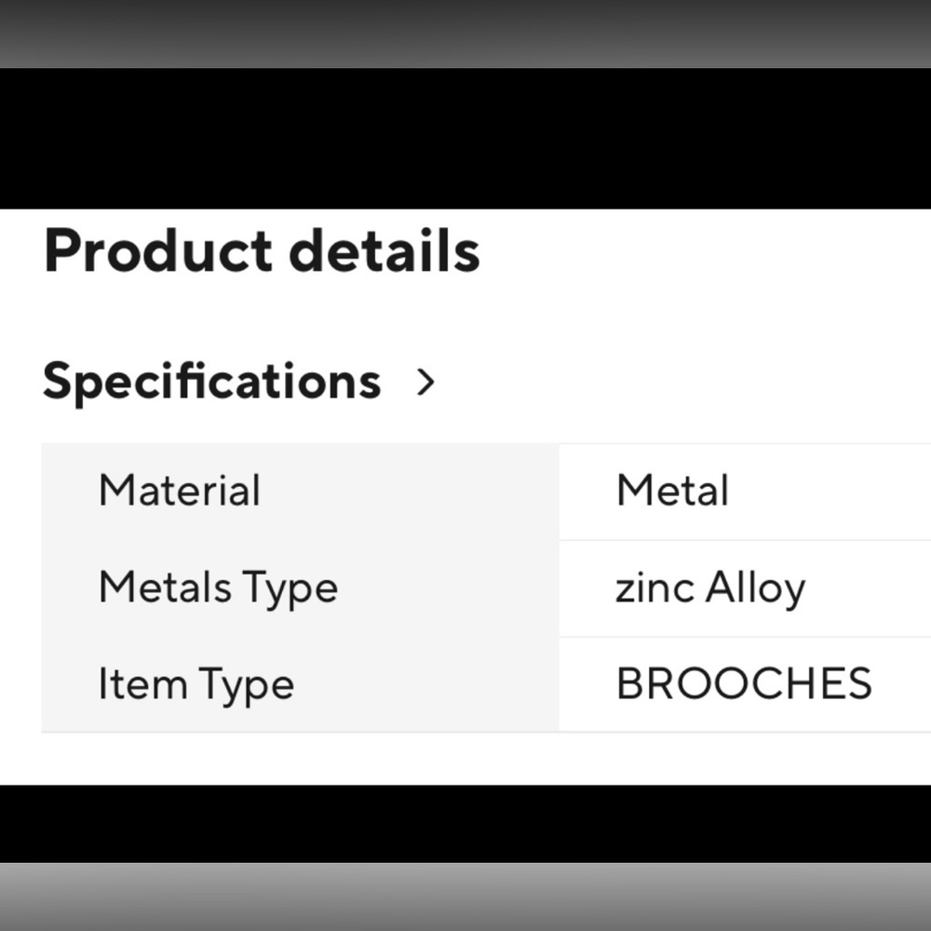Open the Specifications section heading
931x931 pixels.
[x=212, y=382]
